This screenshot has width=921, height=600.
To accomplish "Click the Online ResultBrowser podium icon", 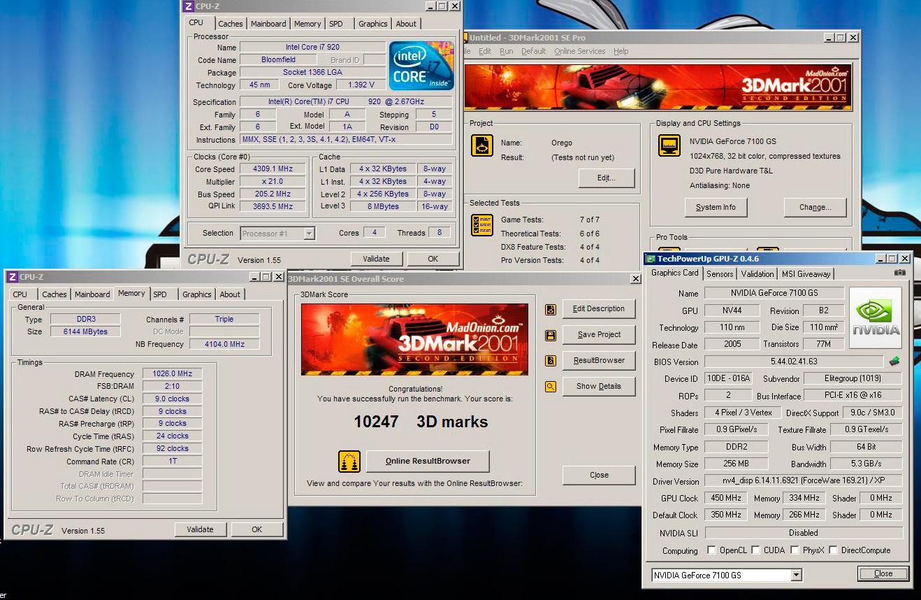I will pos(349,462).
